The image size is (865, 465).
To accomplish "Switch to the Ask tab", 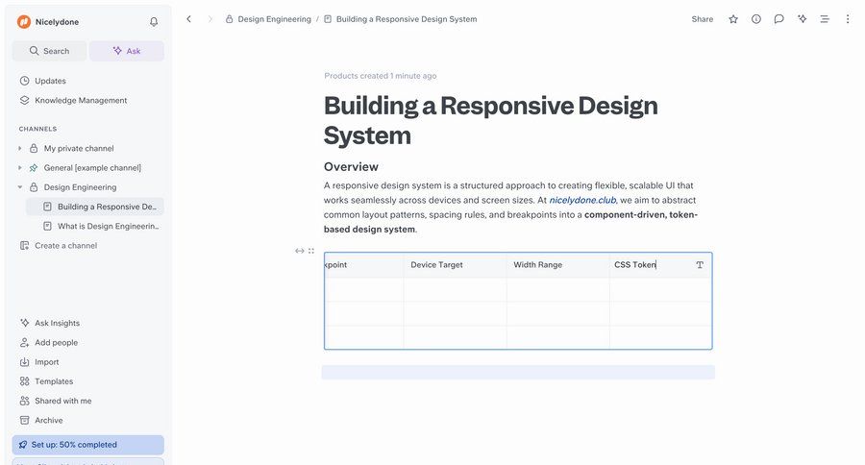I will pos(126,51).
